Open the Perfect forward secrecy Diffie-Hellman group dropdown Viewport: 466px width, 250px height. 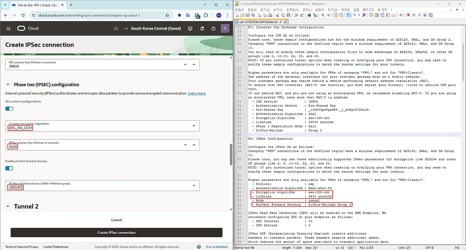[193, 186]
